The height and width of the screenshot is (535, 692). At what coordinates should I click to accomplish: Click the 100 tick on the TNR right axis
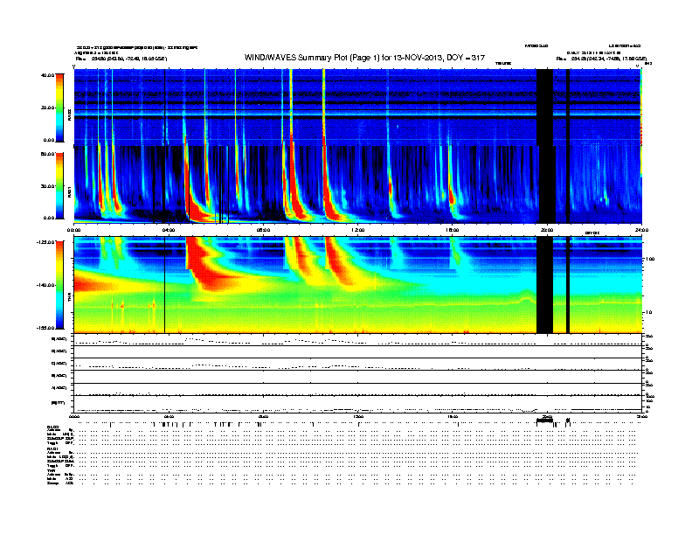[x=651, y=259]
